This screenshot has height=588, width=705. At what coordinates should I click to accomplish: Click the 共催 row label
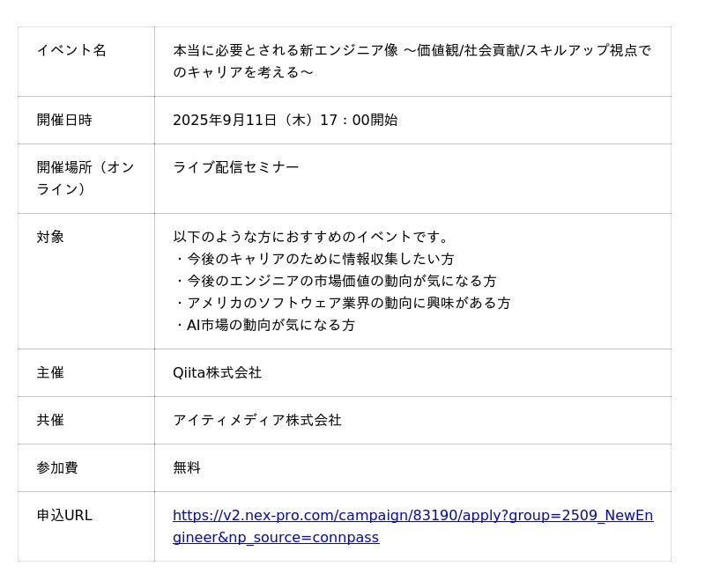click(50, 420)
